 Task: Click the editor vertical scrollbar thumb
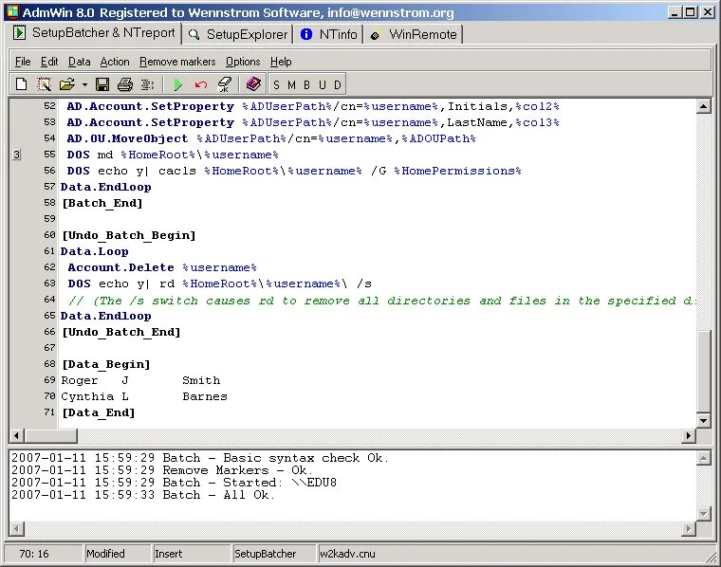[704, 372]
